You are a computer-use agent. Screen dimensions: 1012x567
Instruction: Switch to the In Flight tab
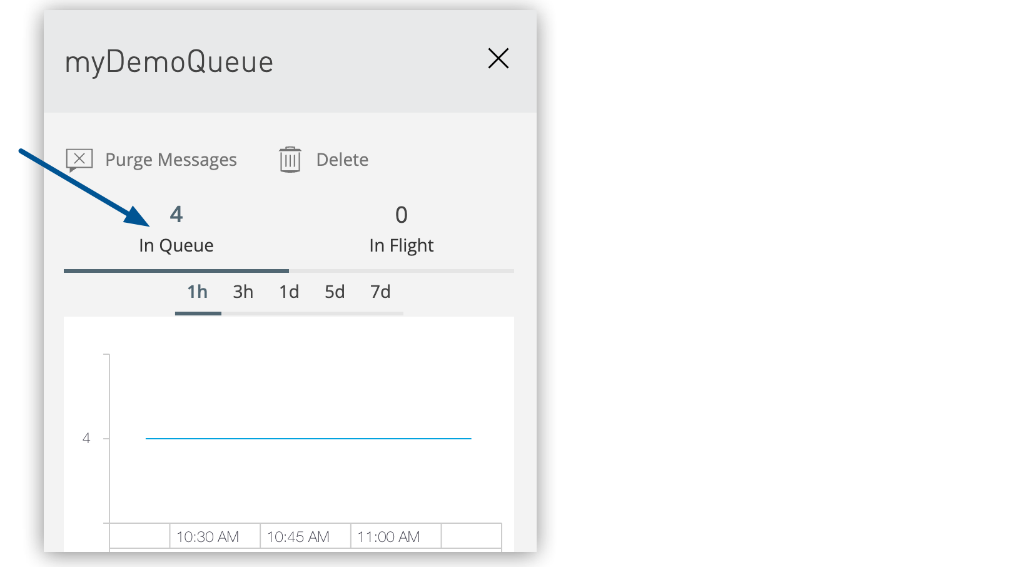(x=401, y=245)
